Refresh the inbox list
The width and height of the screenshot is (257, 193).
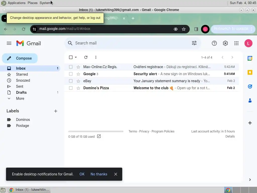[x=86, y=57]
